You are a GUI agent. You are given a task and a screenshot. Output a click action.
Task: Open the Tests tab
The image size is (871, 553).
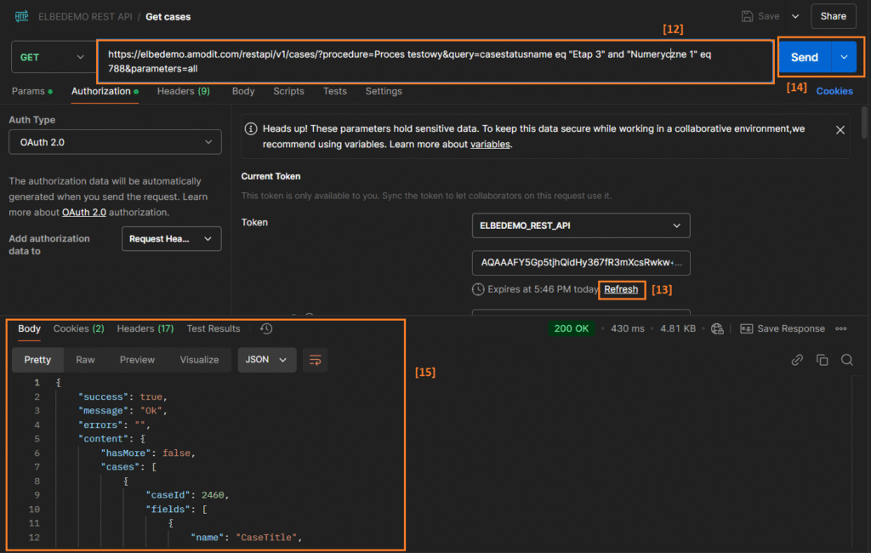pos(335,91)
